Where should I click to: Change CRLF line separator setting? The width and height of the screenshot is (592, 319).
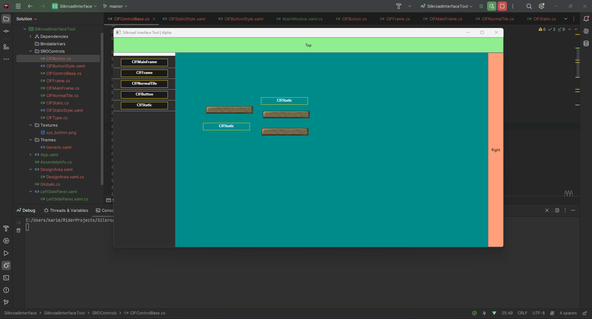coord(522,313)
